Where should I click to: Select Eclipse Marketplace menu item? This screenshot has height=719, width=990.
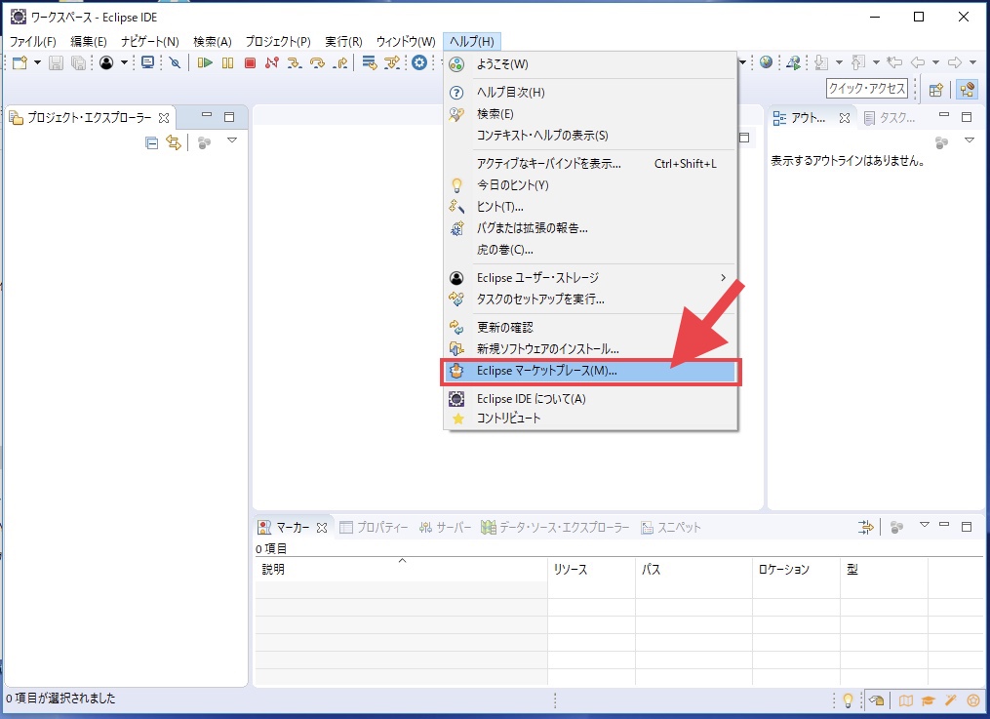tap(590, 371)
